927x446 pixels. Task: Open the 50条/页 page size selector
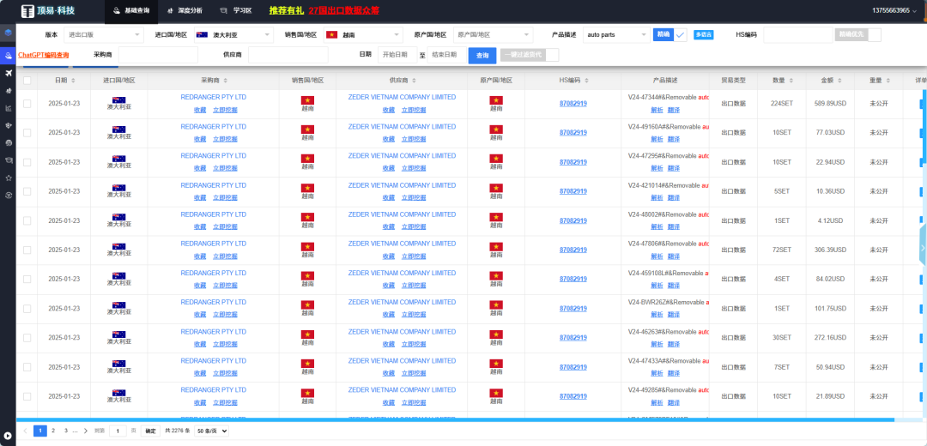[x=211, y=431]
